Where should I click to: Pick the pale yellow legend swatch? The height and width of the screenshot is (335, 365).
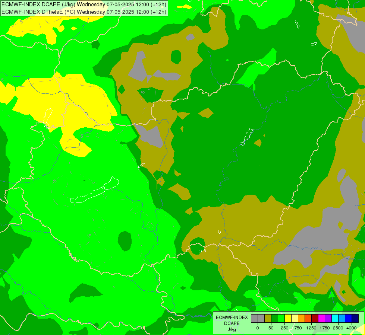(x=295, y=318)
